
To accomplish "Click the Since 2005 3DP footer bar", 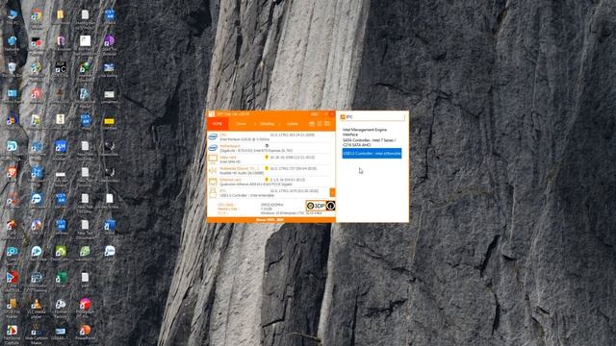I will (x=271, y=220).
